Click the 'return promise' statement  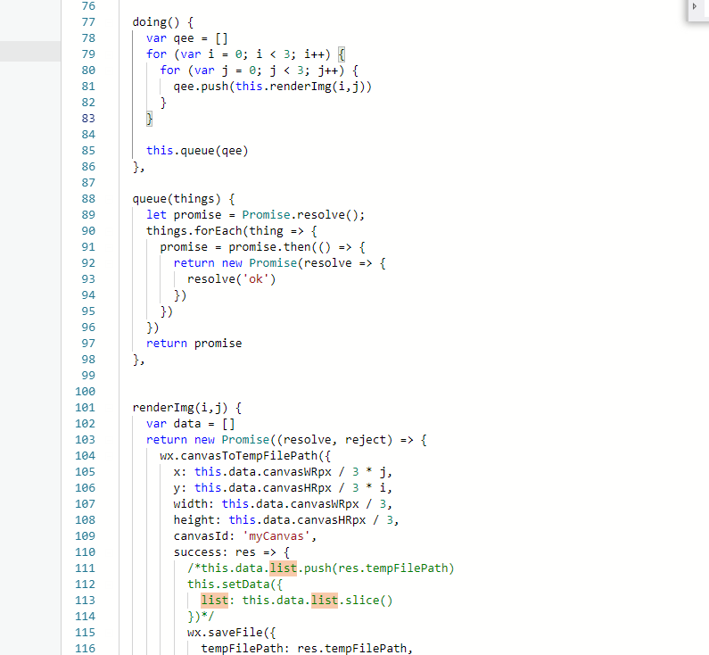[194, 344]
